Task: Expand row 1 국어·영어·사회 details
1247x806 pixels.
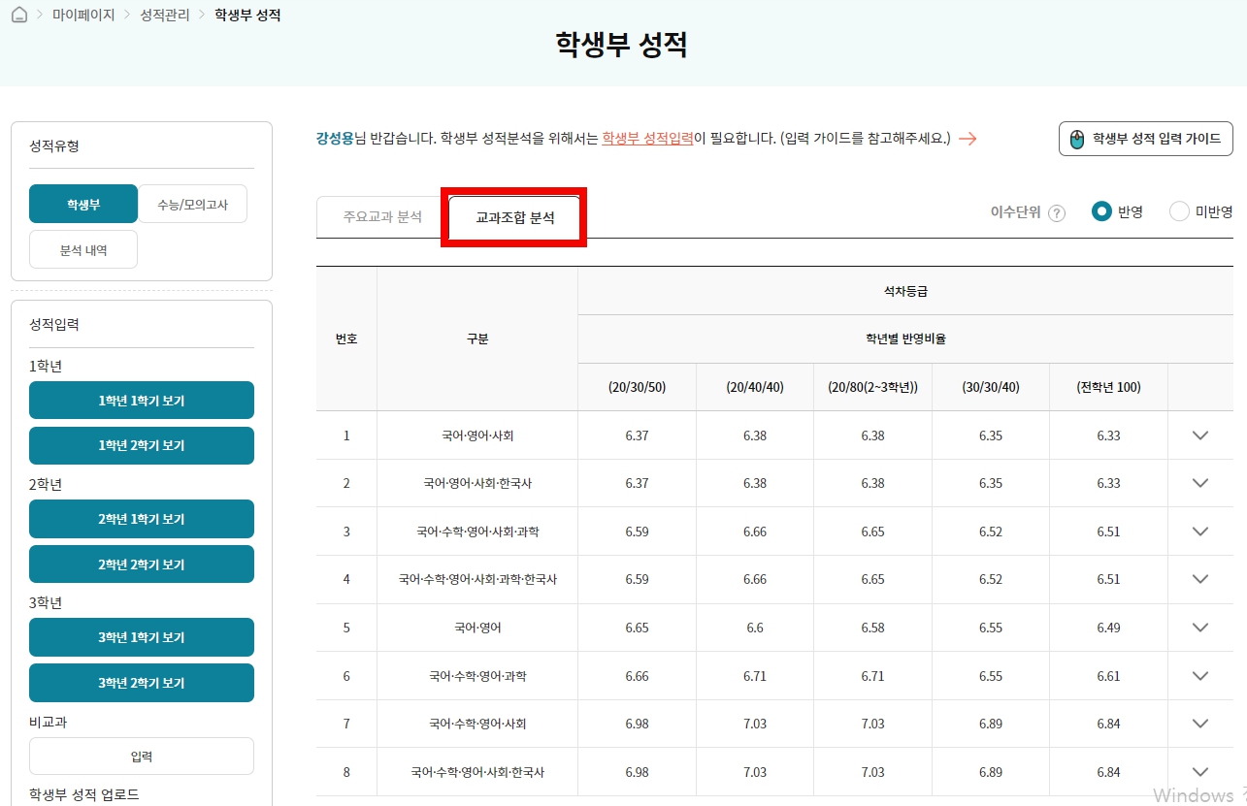Action: pos(1200,435)
